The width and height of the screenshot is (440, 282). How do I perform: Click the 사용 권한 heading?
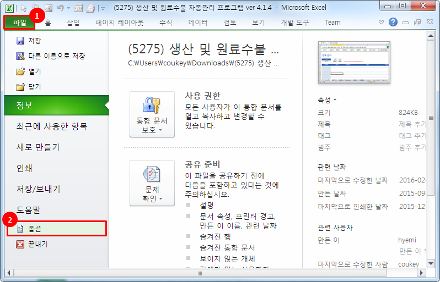202,96
